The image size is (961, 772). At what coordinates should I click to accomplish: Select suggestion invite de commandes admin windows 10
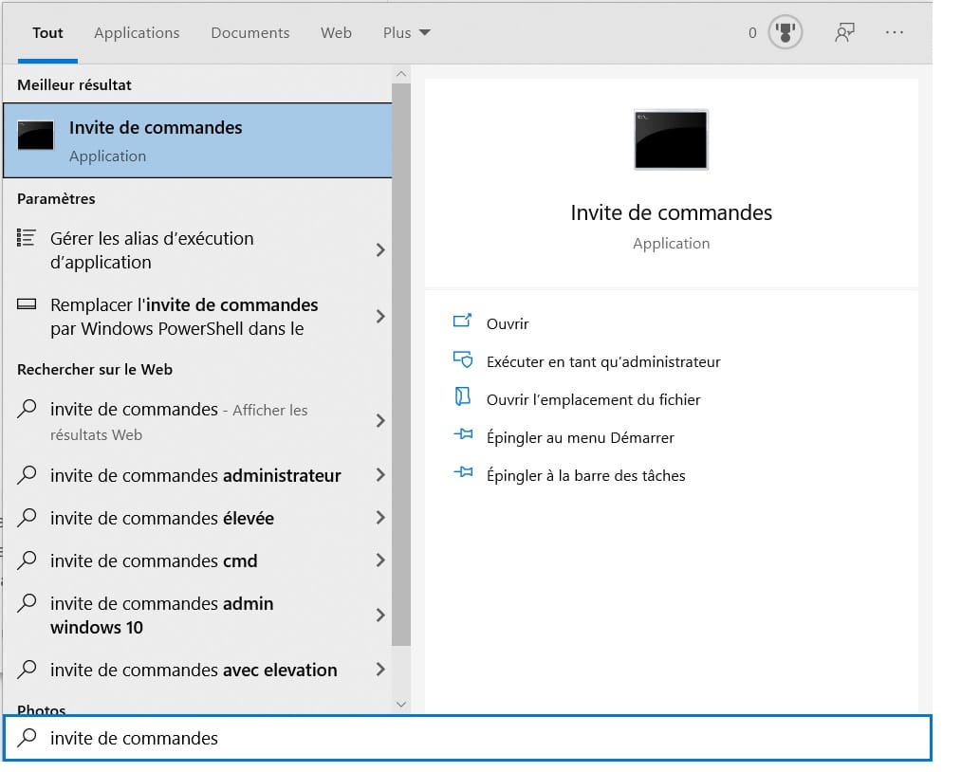pyautogui.click(x=197, y=616)
